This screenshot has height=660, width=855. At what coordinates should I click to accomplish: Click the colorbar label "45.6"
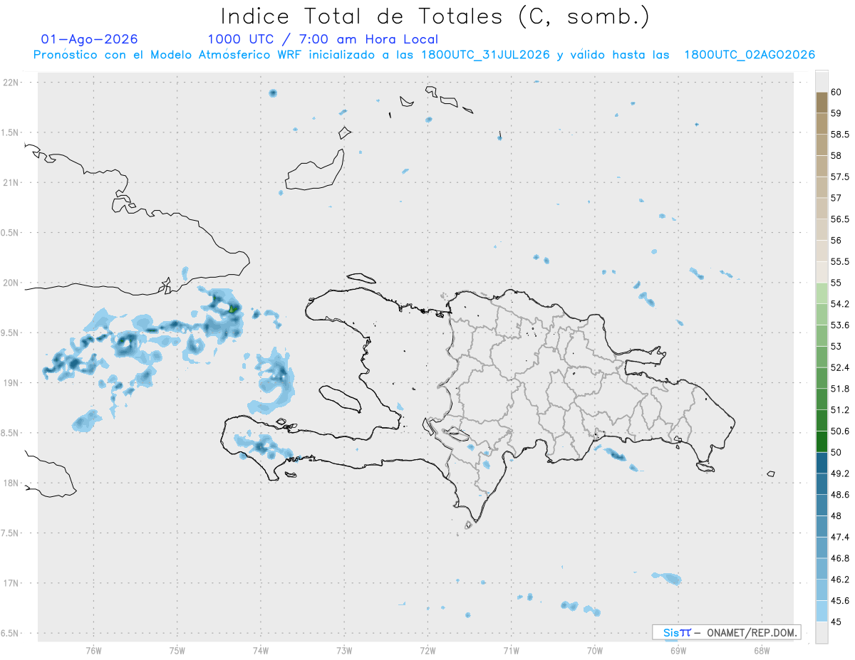(840, 601)
